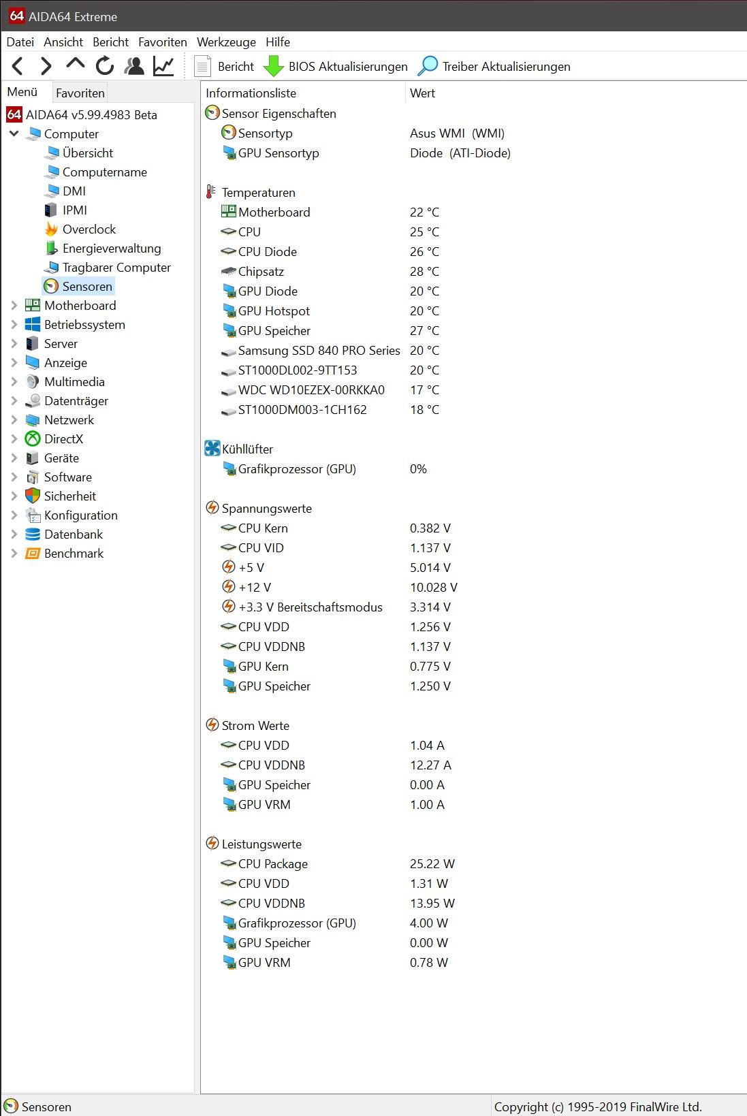Click the Informationsliste column header
Image resolution: width=747 pixels, height=1116 pixels.
303,93
